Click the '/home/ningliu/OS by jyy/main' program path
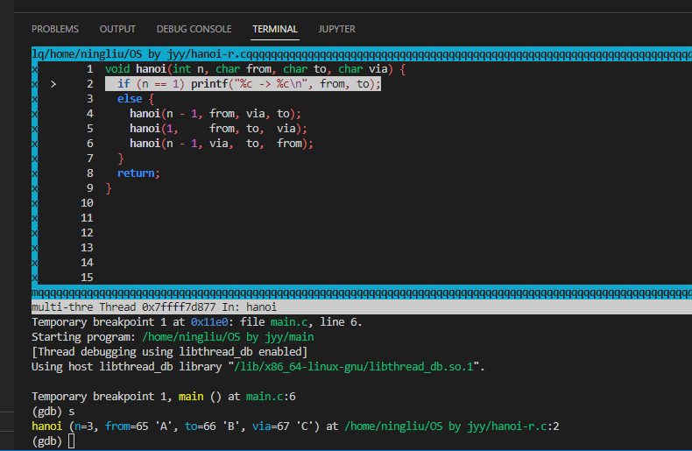The image size is (692, 451). [x=228, y=337]
